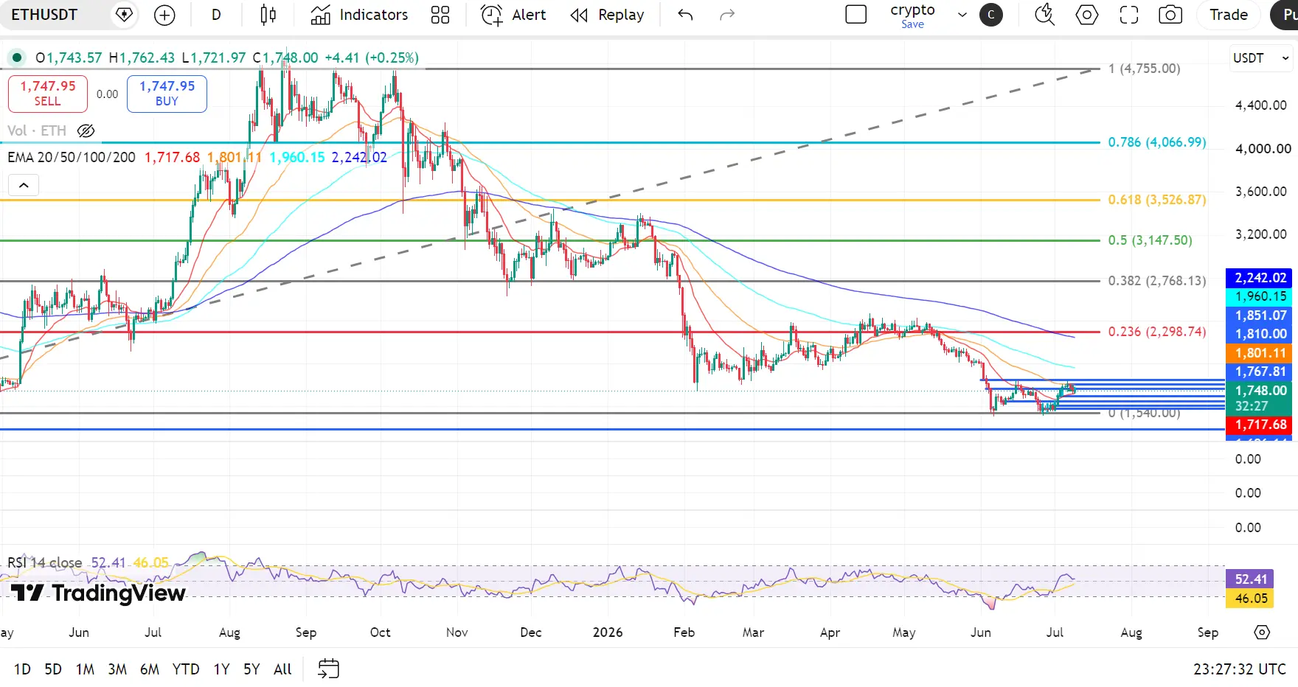Click the 1,747.95 BUY button
1298x687 pixels.
click(x=167, y=94)
